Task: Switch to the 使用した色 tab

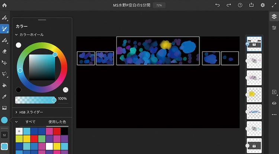Action: click(x=57, y=122)
